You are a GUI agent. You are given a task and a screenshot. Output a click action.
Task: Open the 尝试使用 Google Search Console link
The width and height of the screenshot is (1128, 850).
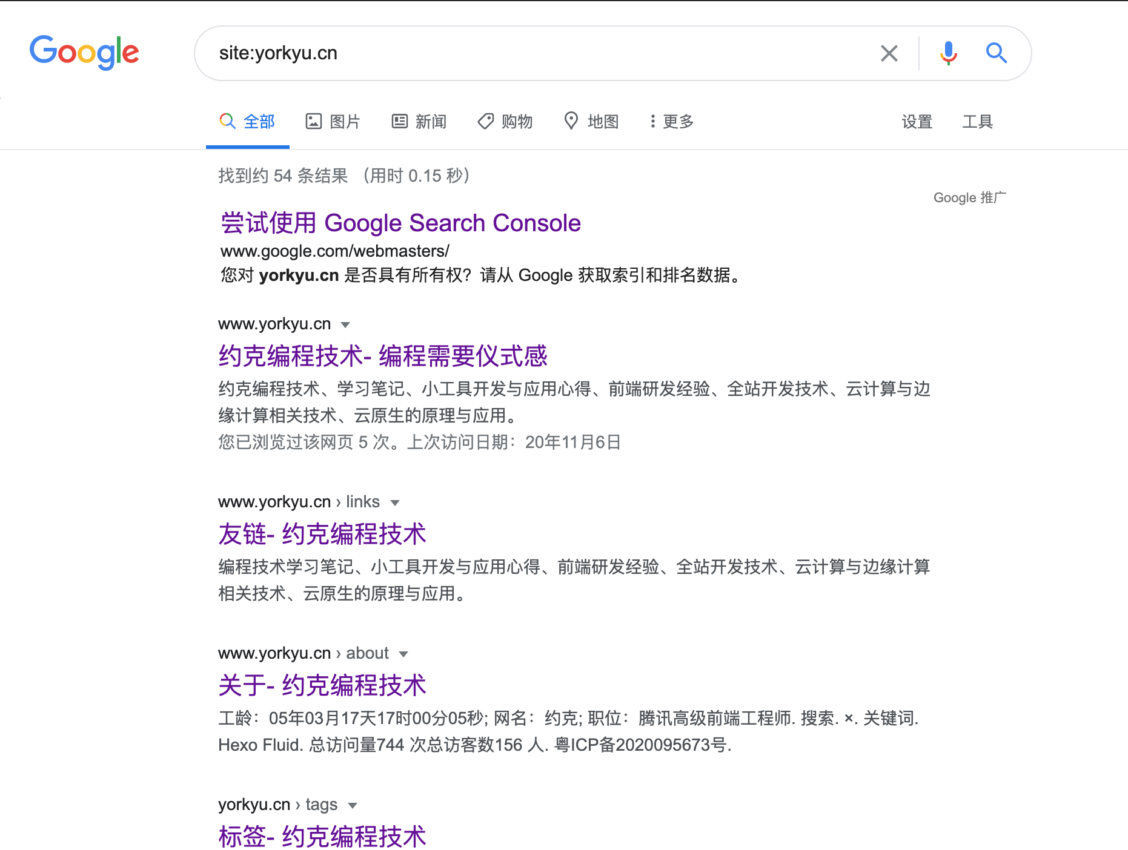click(x=400, y=223)
